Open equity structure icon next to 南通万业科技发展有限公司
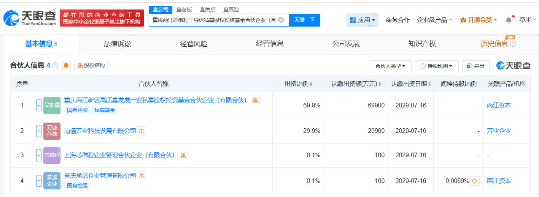This screenshot has height=197, width=539. pos(142,131)
